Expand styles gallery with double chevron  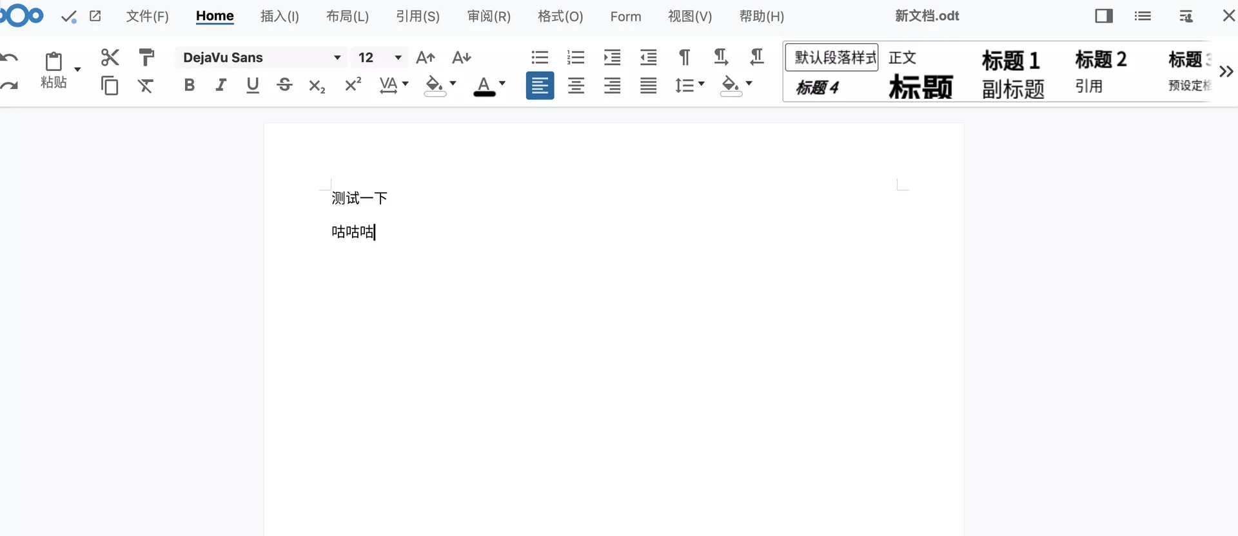click(1226, 72)
